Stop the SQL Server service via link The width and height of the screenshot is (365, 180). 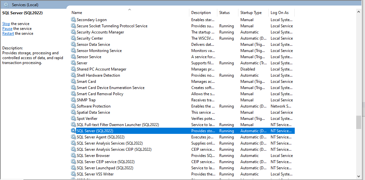[x=6, y=24]
